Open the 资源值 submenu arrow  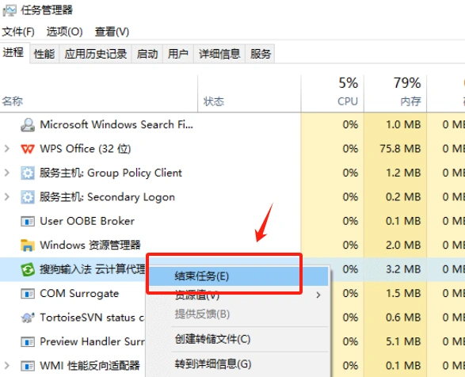point(318,295)
